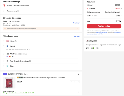Image resolution: width=124 pixels, height=96 pixels.
Task: Increase product quantity with plus button
Action: point(78,82)
